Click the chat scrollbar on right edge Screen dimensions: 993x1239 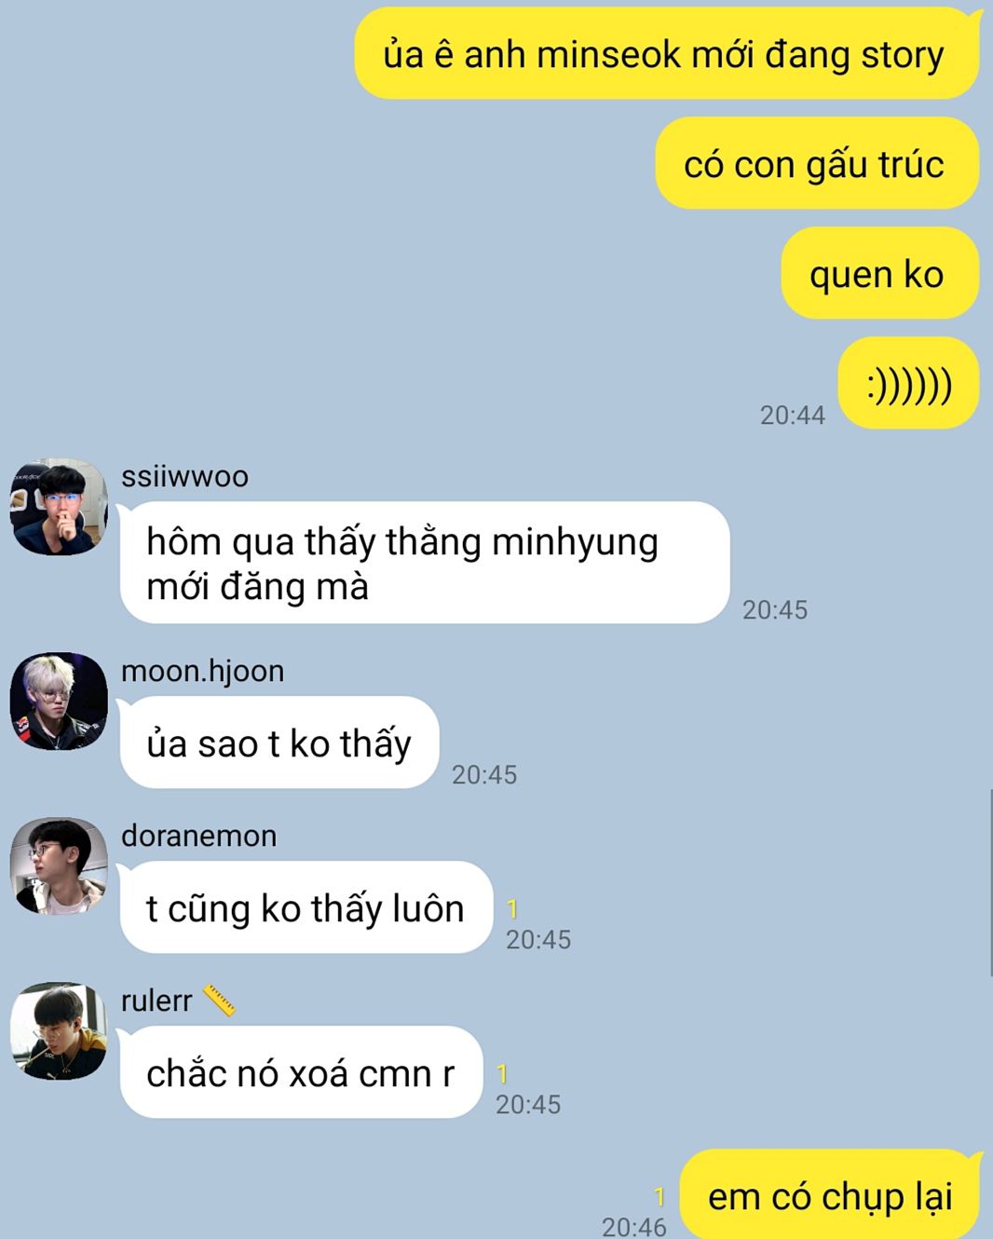click(990, 882)
